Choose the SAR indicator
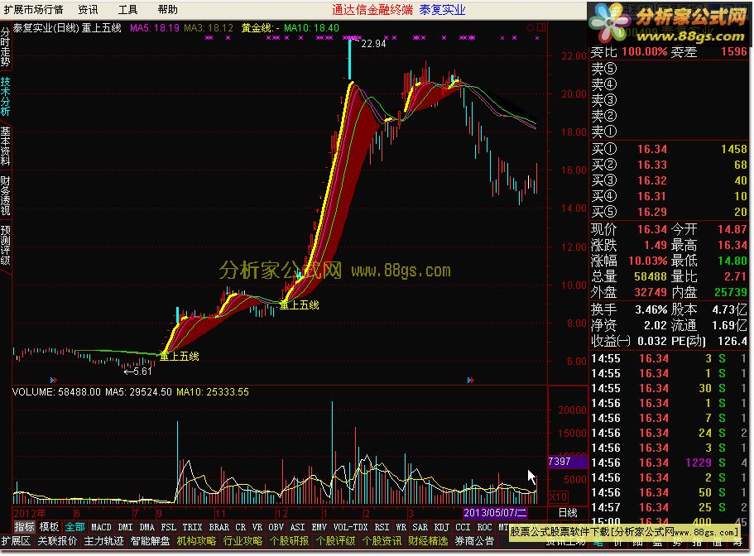The width and height of the screenshot is (754, 556). tap(420, 527)
